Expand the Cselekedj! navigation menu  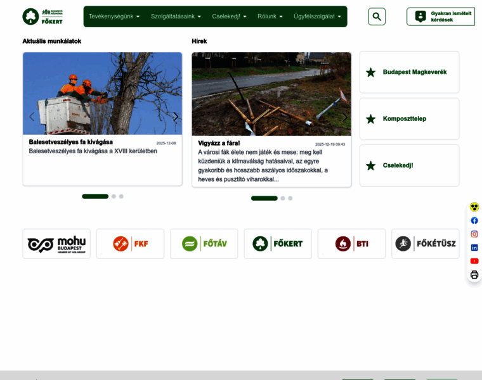tap(229, 16)
